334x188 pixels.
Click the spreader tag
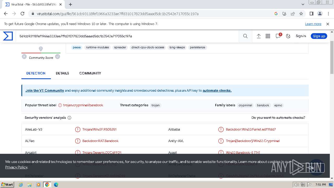tap(120, 47)
